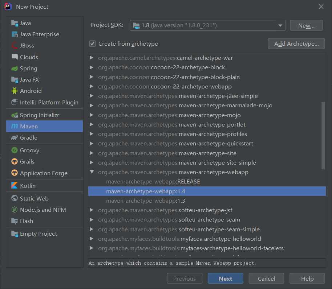The width and height of the screenshot is (332, 289).
Task: Collapse maven-archetype-webapp node
Action: coord(92,172)
